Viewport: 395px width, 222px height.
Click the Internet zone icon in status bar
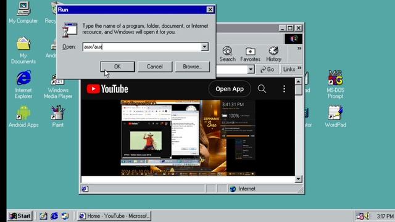click(233, 189)
